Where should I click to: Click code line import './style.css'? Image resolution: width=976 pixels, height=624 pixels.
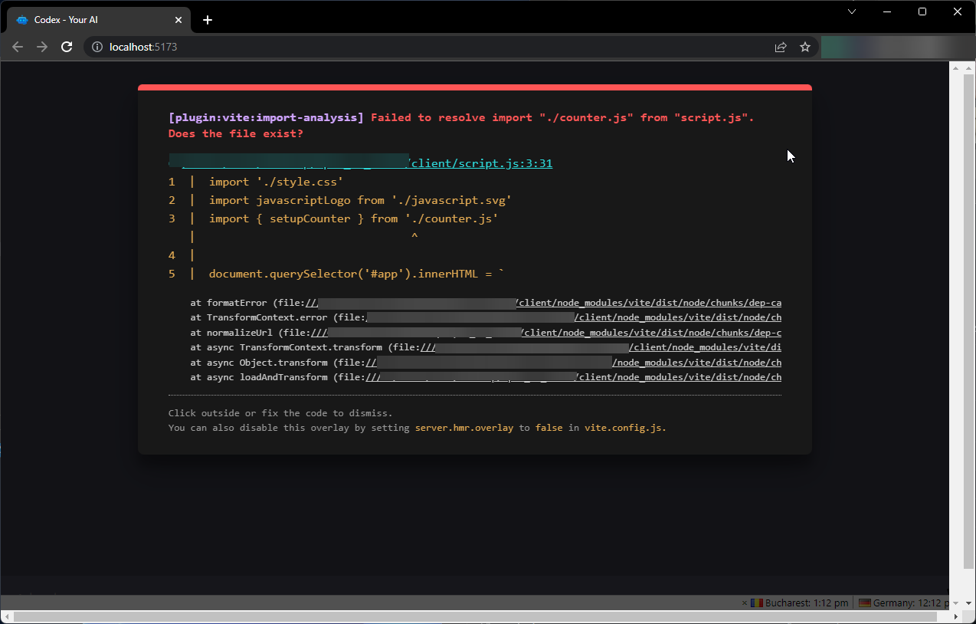(x=276, y=182)
